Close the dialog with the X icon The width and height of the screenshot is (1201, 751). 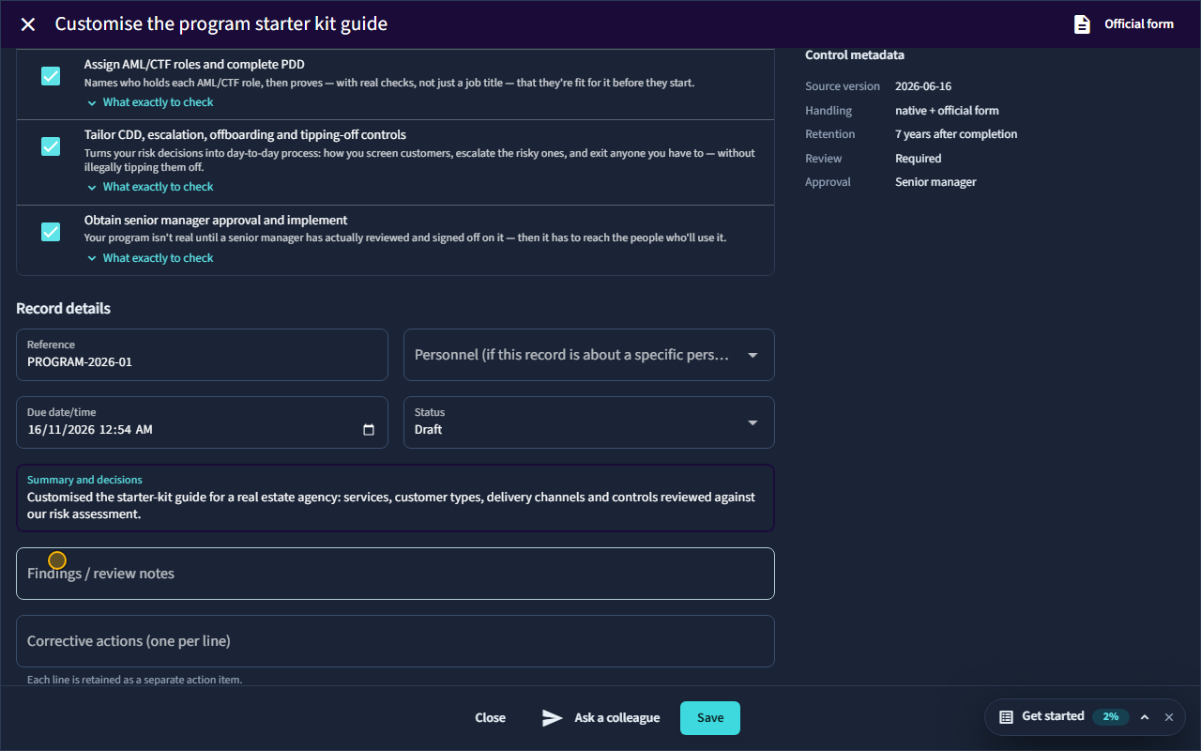28,24
